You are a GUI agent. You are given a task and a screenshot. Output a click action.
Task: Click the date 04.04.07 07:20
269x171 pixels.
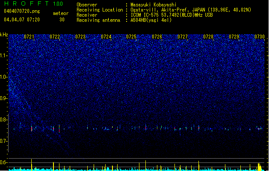[x=22, y=20]
